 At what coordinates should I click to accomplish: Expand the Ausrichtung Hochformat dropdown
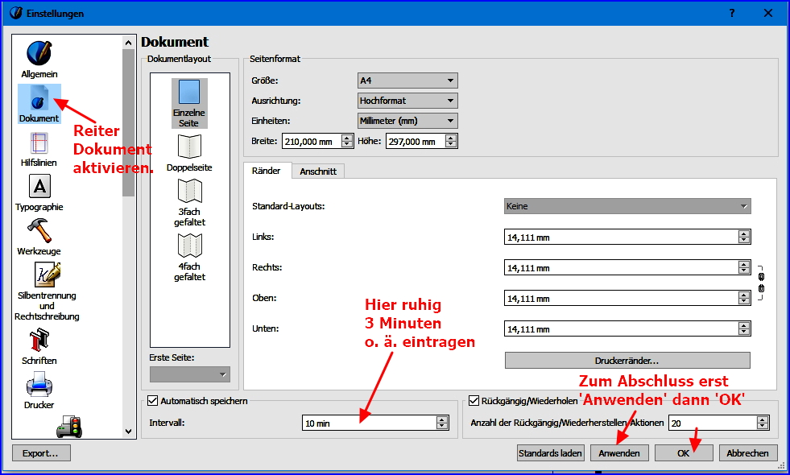click(407, 101)
